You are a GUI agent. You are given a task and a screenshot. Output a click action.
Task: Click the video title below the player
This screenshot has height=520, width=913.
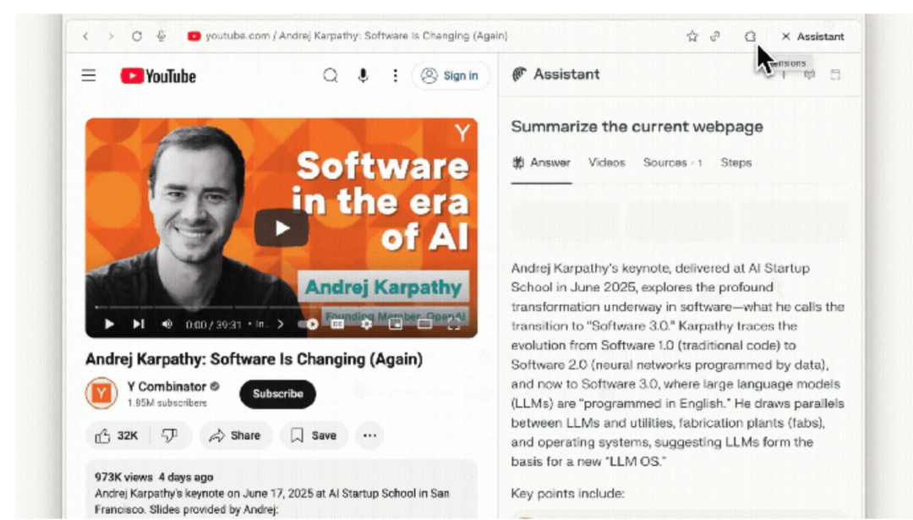click(254, 359)
